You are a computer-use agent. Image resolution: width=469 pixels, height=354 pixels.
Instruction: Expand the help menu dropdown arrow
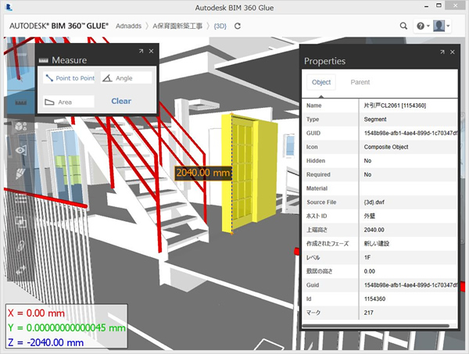pos(428,26)
